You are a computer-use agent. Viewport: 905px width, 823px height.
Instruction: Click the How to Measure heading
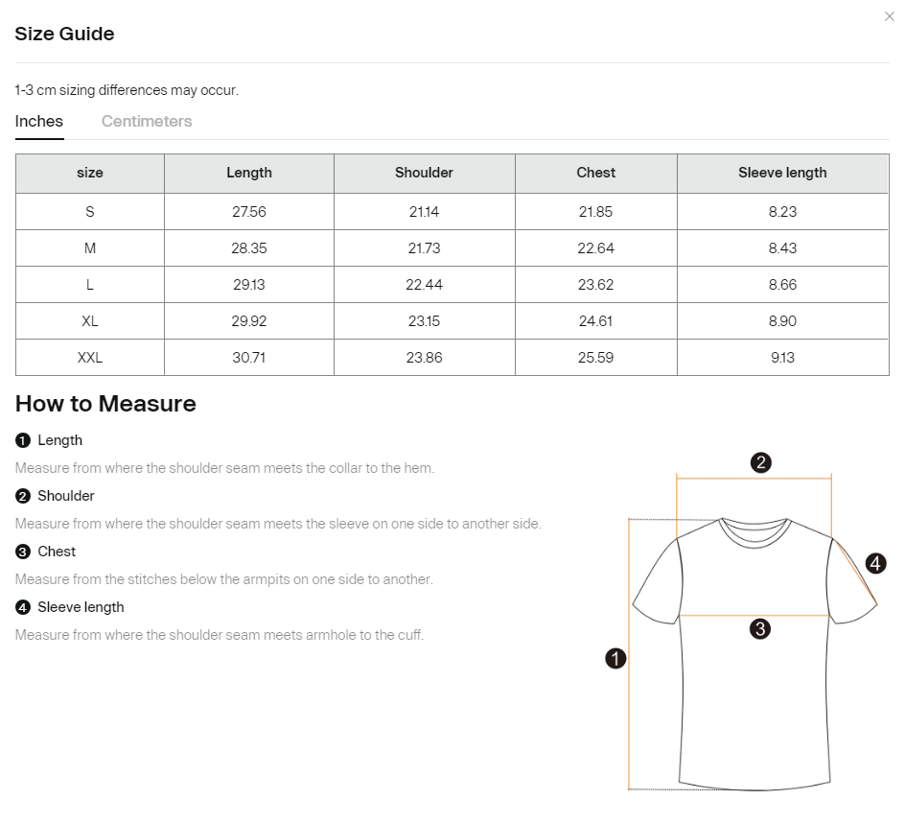(x=105, y=404)
